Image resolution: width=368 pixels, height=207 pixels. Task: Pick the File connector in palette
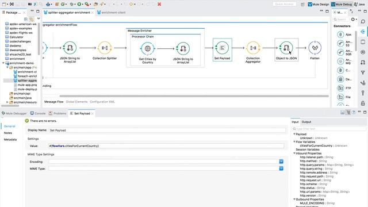(344, 97)
